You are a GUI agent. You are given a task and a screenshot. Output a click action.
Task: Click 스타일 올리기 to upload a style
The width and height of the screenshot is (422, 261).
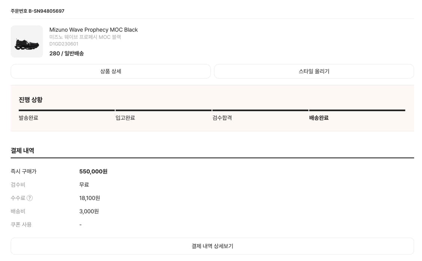tap(314, 71)
